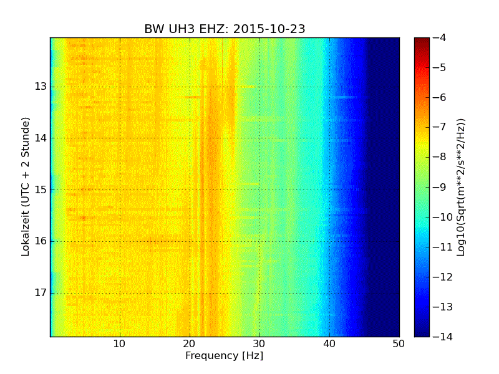
Task: Click the colorbar tick label '−12'
Action: 443,277
